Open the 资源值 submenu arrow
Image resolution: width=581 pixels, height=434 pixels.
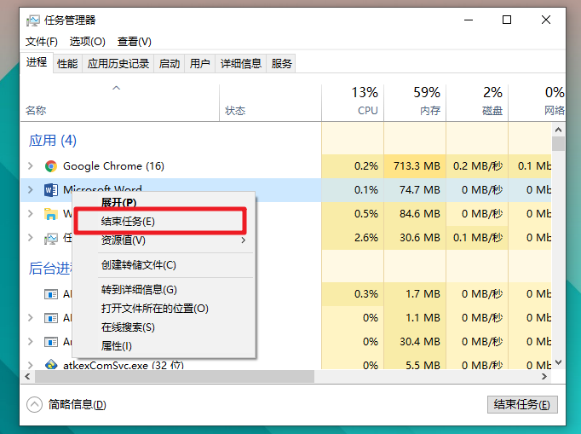pyautogui.click(x=244, y=240)
